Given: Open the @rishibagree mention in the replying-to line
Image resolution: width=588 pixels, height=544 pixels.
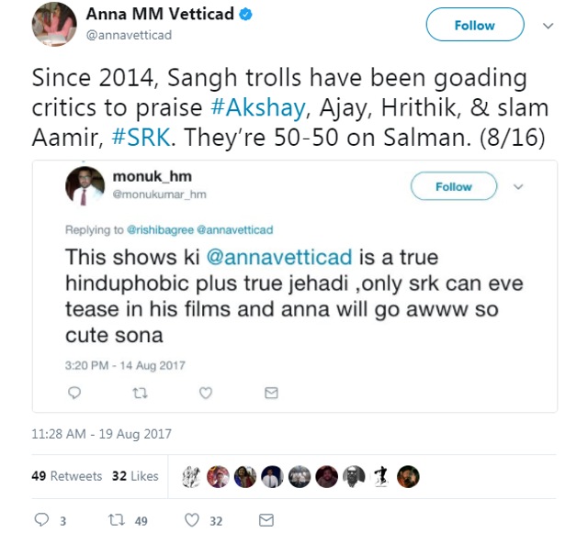Looking at the screenshot, I should coord(161,229).
